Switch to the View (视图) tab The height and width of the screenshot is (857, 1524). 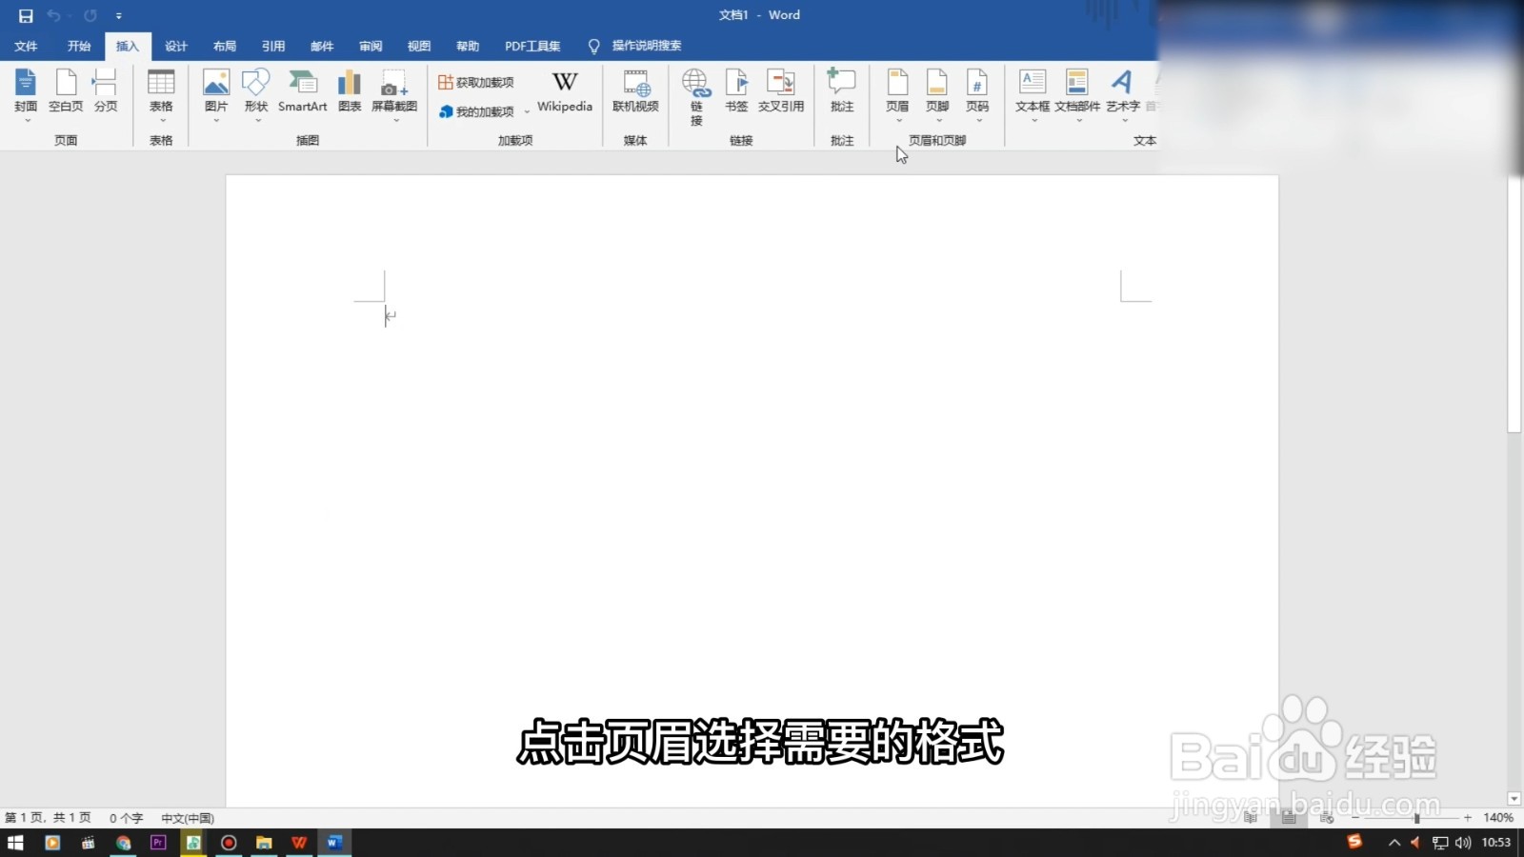[x=419, y=46]
